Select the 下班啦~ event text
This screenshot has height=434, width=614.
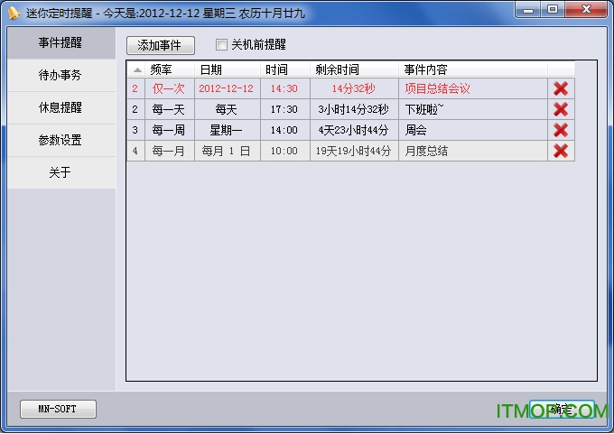point(424,109)
